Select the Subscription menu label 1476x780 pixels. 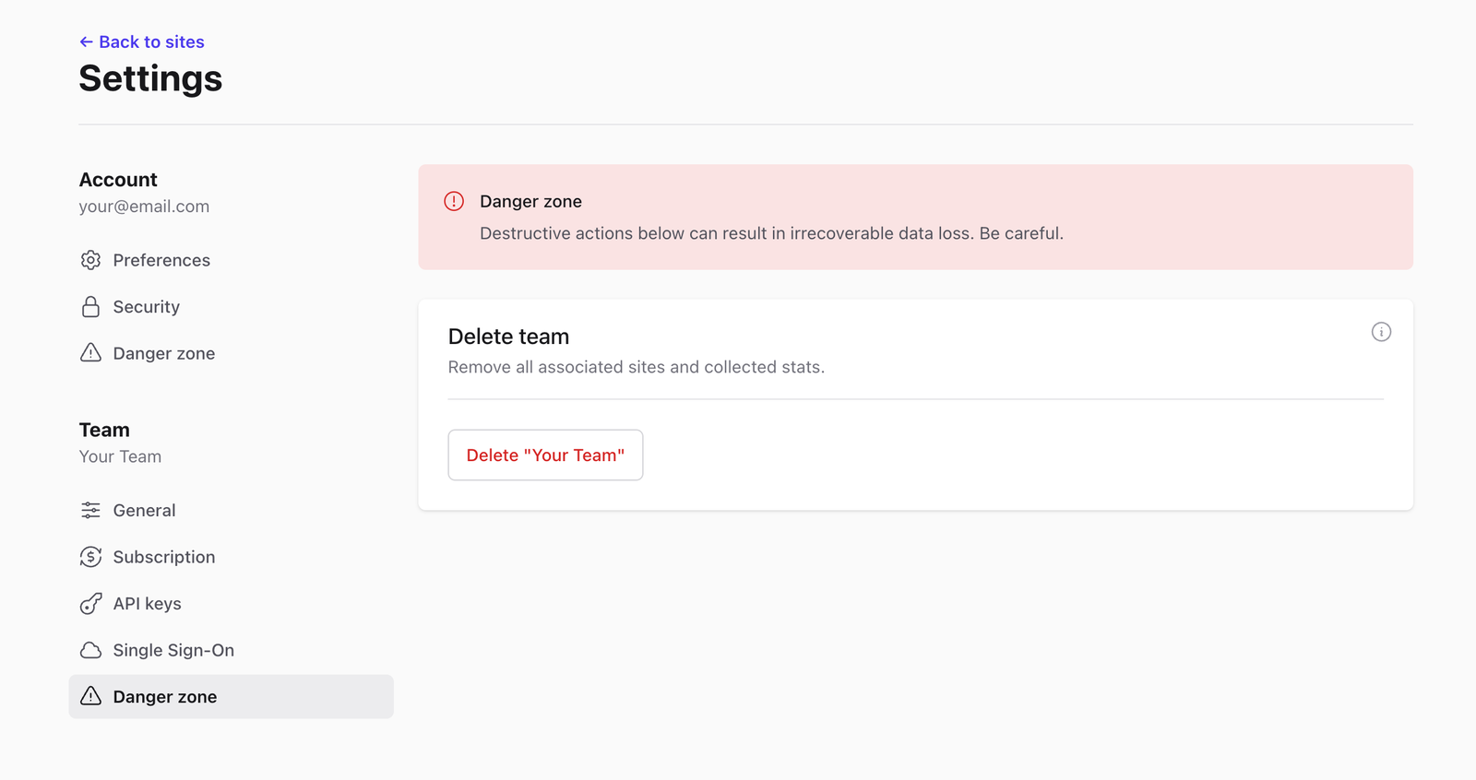click(163, 557)
